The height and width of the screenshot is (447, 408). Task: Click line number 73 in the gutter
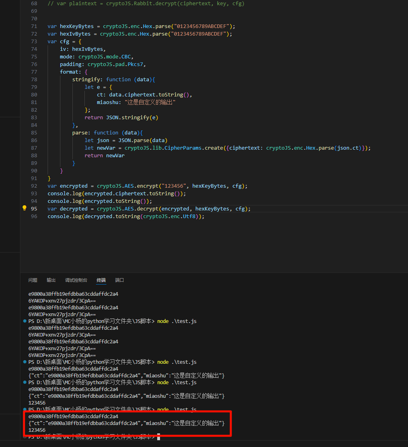click(x=34, y=42)
